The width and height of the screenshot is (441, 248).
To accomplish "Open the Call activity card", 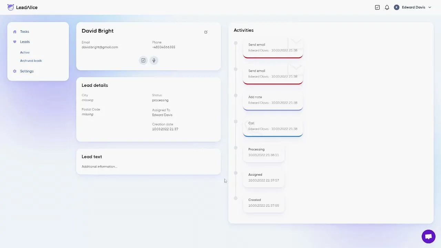I will [x=273, y=126].
